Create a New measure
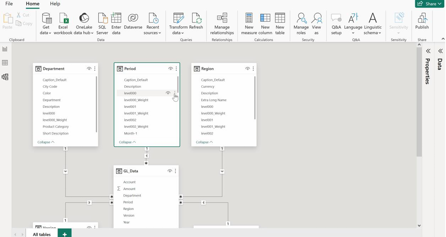 tap(249, 24)
